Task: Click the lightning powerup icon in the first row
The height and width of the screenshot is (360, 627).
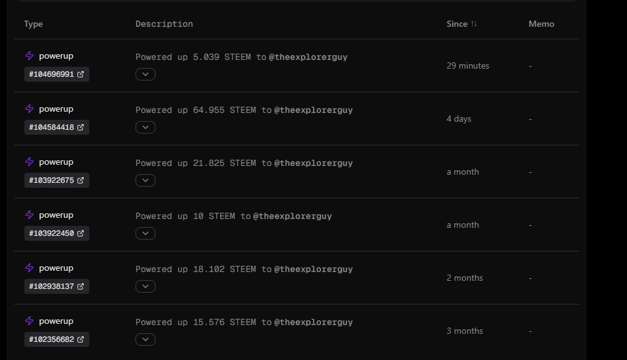Action: 29,56
